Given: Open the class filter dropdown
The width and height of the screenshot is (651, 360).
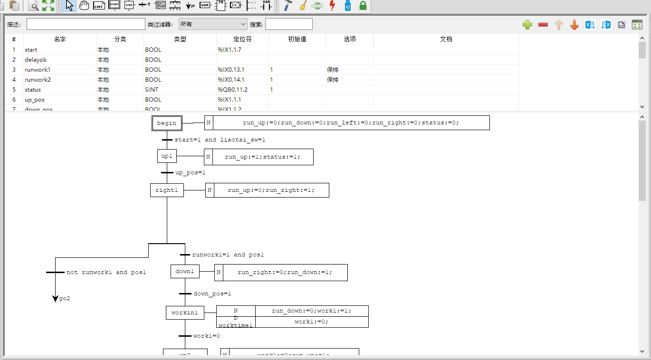Looking at the screenshot, I should [213, 24].
